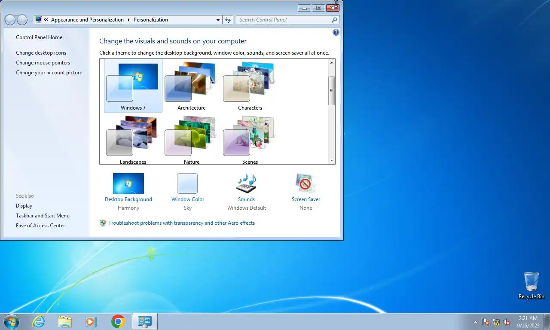This screenshot has height=330, width=550.
Task: Open the Display link under See also
Action: click(24, 206)
